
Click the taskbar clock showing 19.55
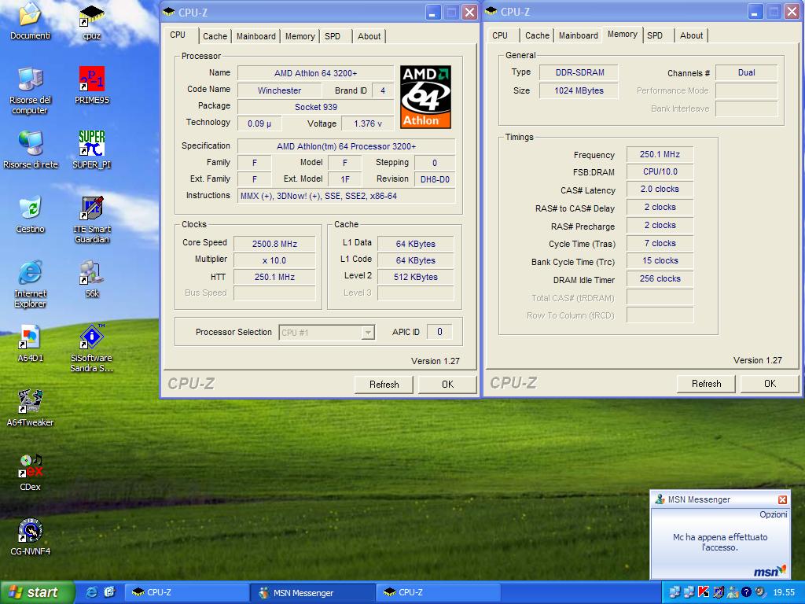click(784, 592)
